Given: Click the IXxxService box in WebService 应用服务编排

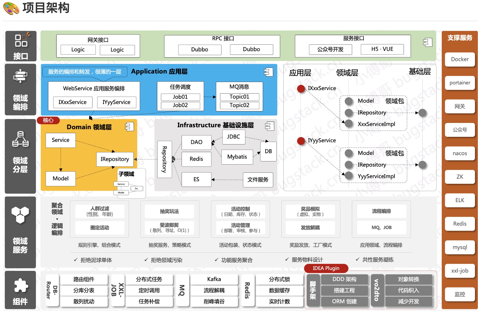Looking at the screenshot, I should coord(73,102).
